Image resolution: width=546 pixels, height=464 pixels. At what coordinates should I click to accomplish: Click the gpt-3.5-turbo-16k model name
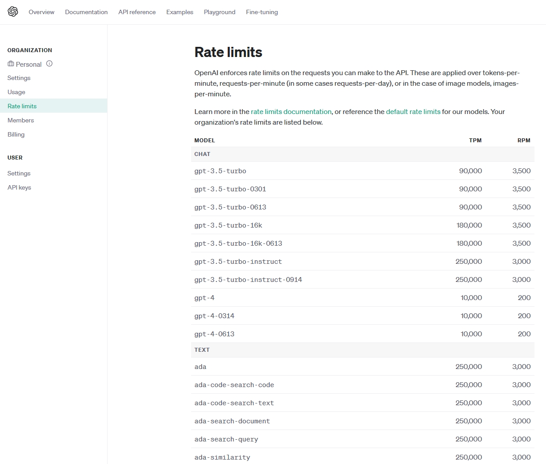pos(228,225)
